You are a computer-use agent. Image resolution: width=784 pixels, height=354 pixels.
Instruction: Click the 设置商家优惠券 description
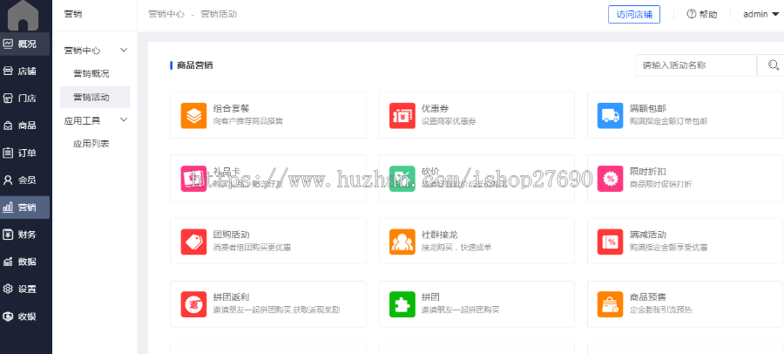click(x=449, y=121)
